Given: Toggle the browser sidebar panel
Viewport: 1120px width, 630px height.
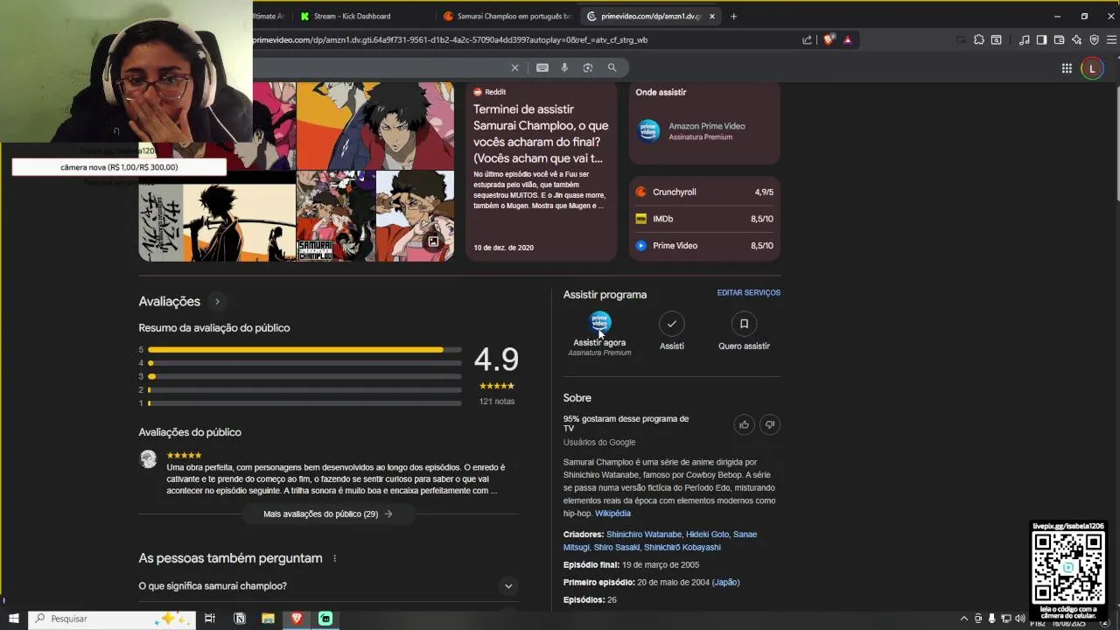Looking at the screenshot, I should [x=1041, y=39].
